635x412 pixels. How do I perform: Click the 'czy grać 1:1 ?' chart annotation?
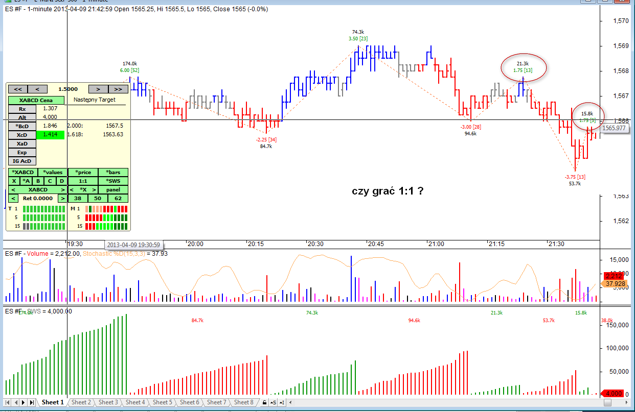point(388,191)
